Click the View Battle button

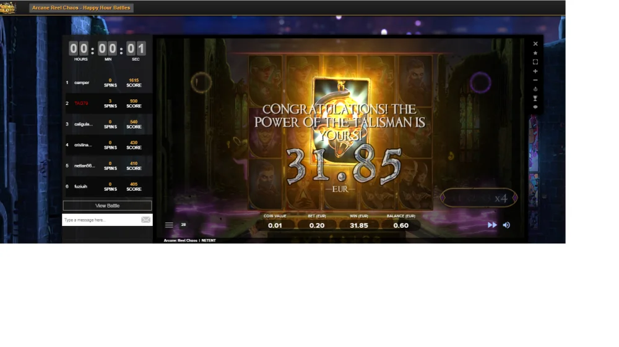point(107,206)
